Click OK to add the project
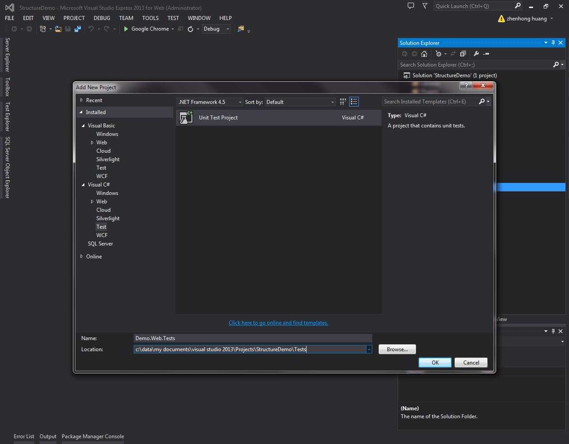Image resolution: width=569 pixels, height=444 pixels. click(x=435, y=363)
